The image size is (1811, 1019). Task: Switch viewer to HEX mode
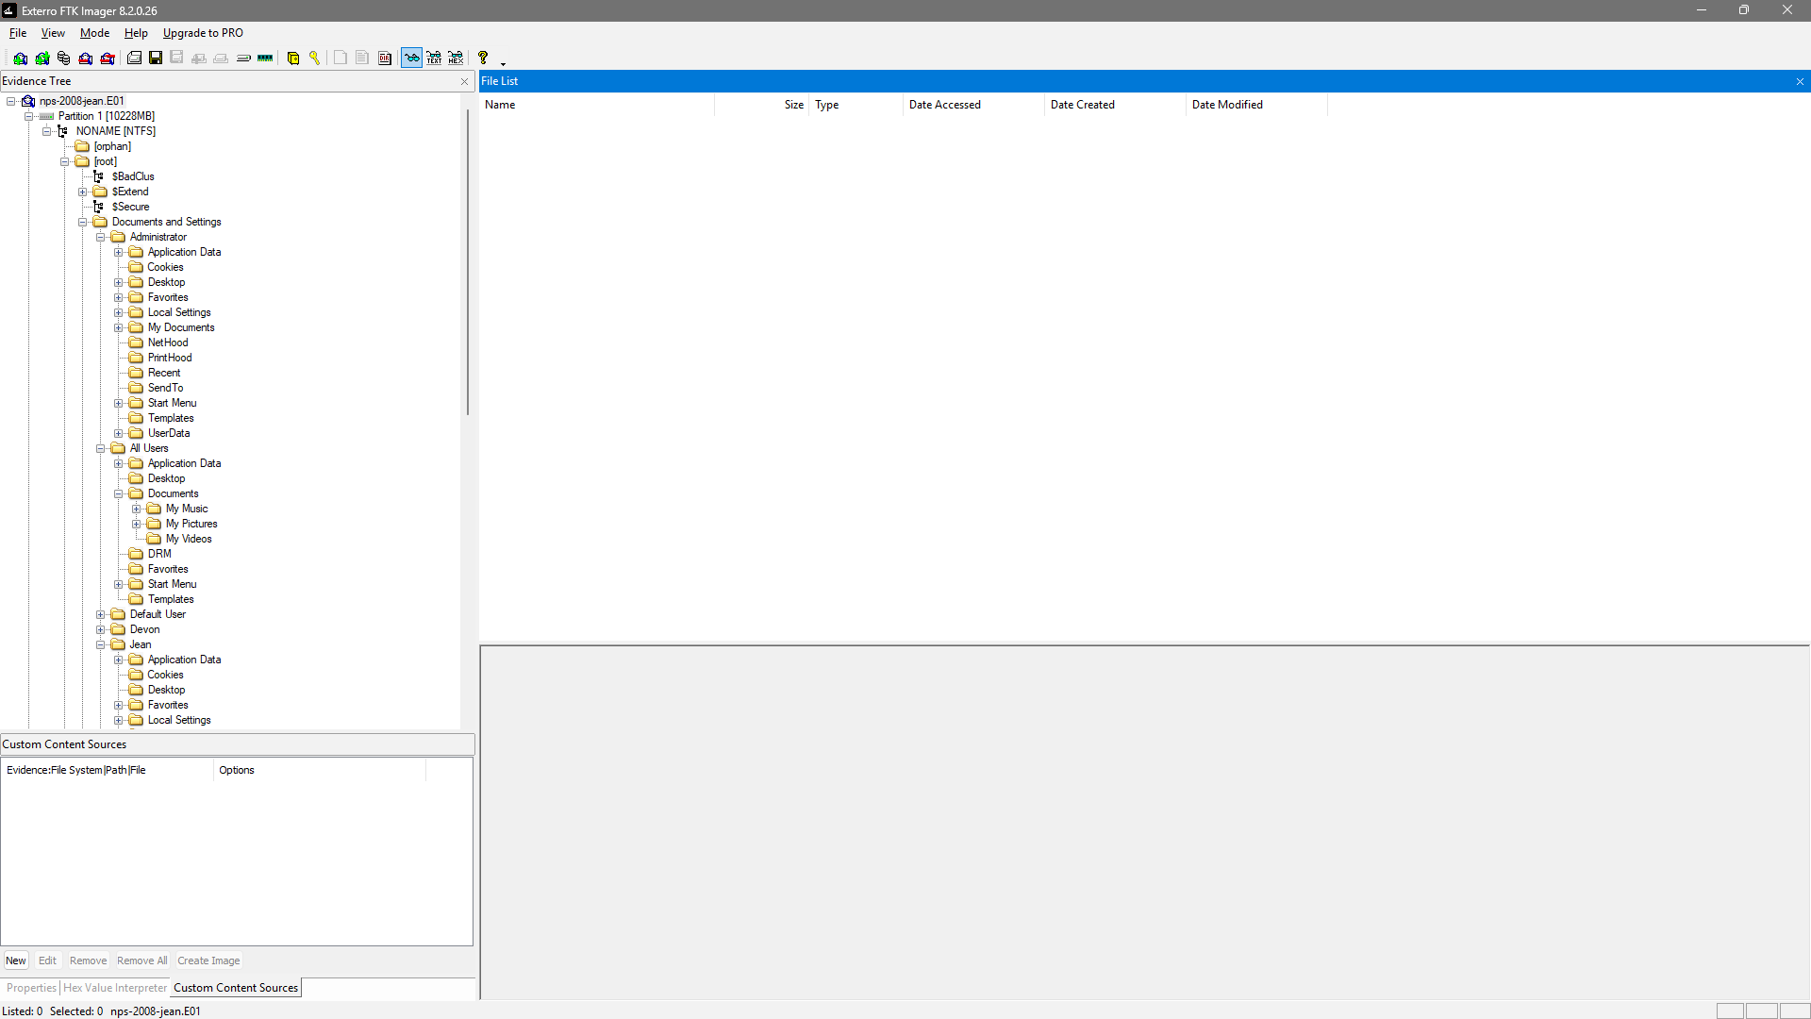[x=456, y=58]
